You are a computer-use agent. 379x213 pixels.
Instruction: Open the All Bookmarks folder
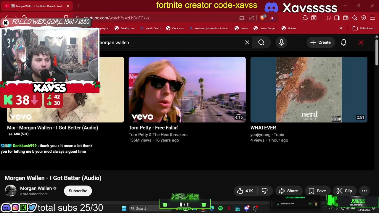click(x=364, y=28)
